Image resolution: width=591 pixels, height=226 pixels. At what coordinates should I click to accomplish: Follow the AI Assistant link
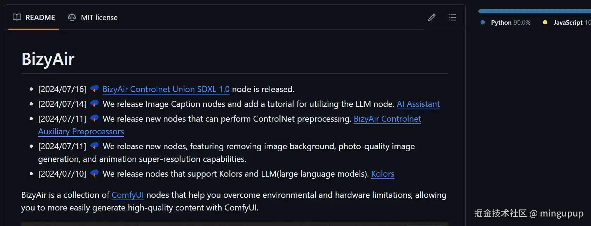418,104
